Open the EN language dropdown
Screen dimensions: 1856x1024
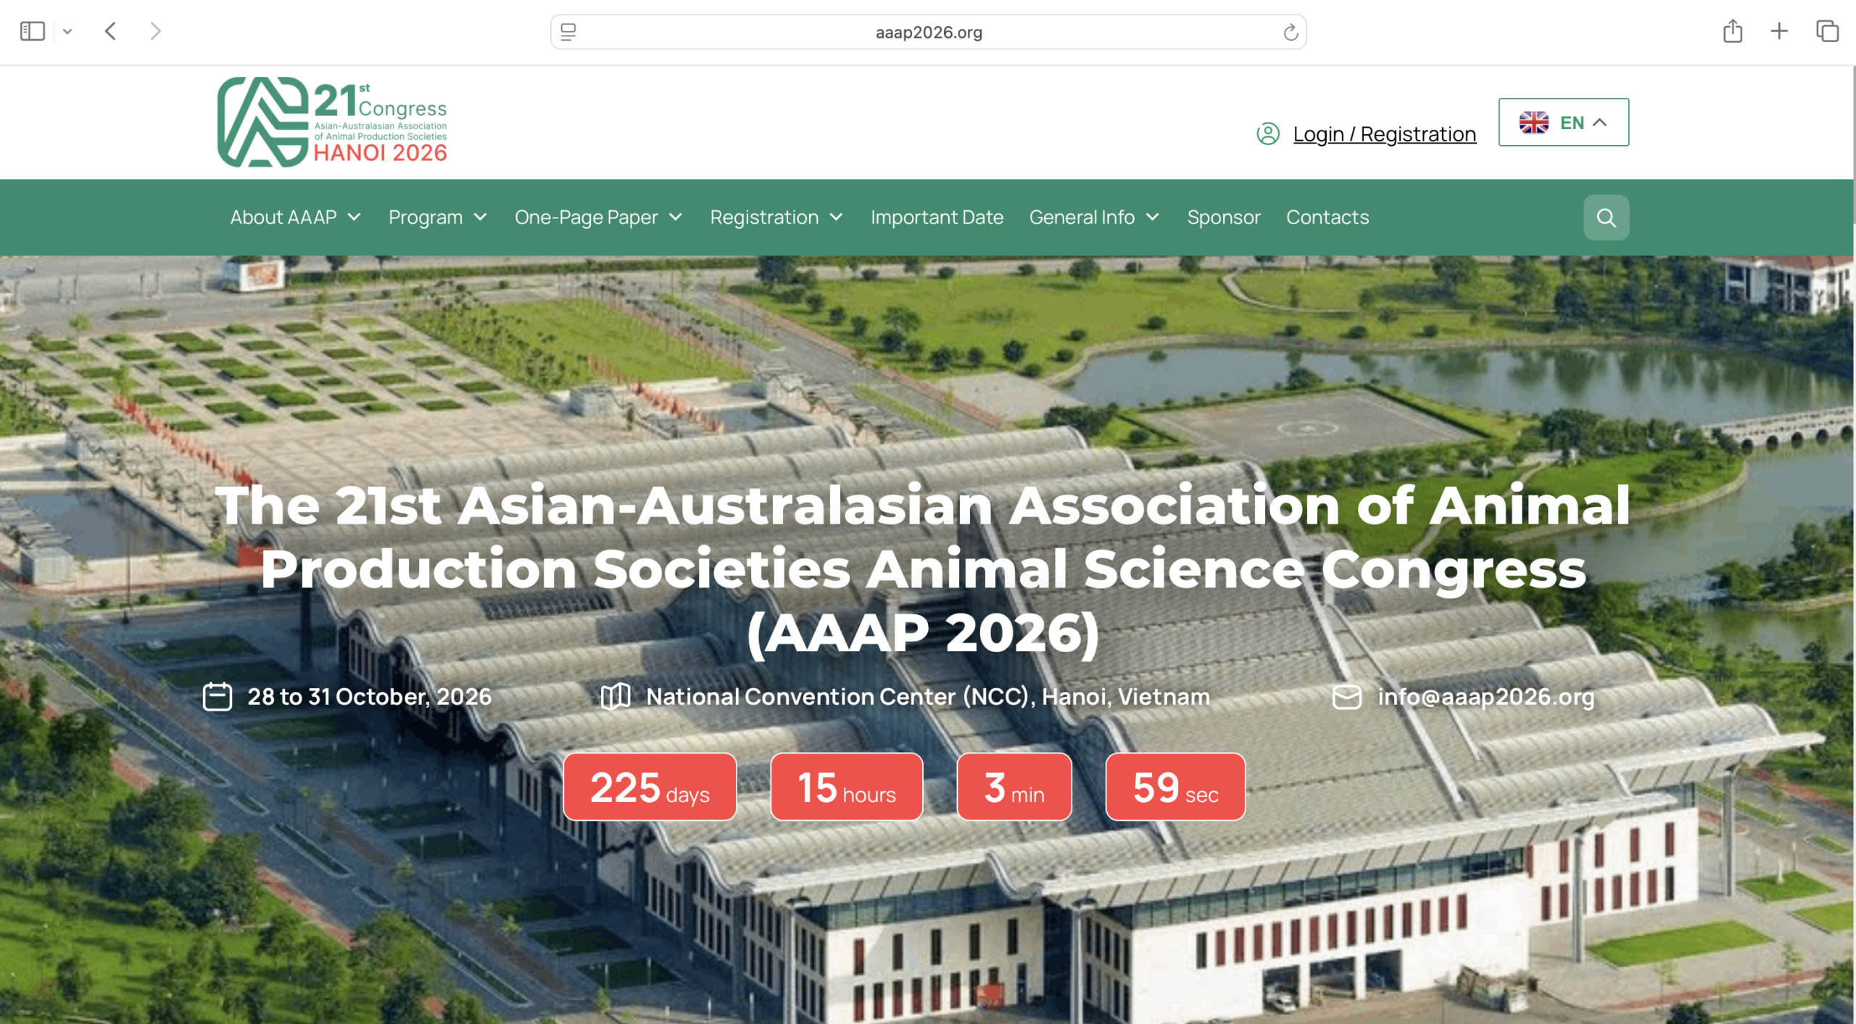pos(1563,123)
